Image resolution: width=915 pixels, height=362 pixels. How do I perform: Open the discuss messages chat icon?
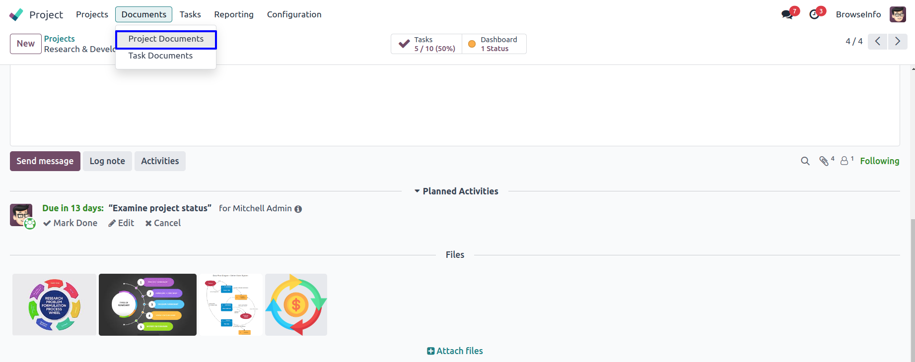coord(787,14)
